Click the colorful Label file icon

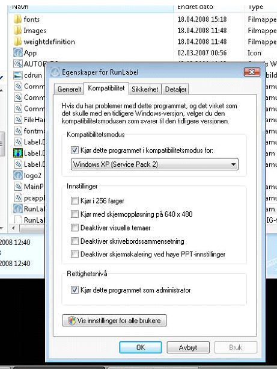point(18,153)
